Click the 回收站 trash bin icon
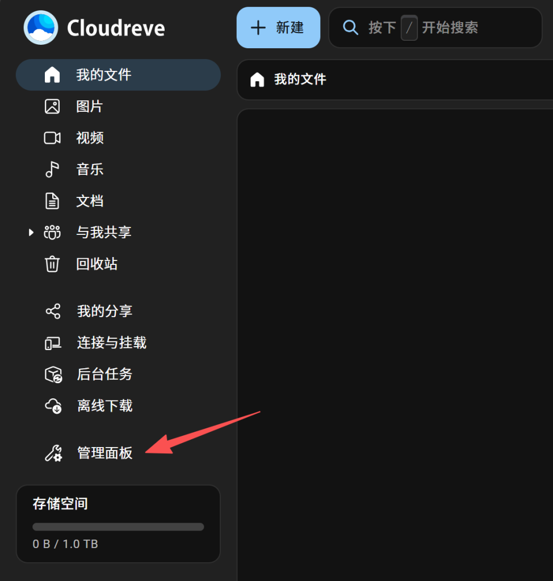This screenshot has height=581, width=553. coord(52,264)
